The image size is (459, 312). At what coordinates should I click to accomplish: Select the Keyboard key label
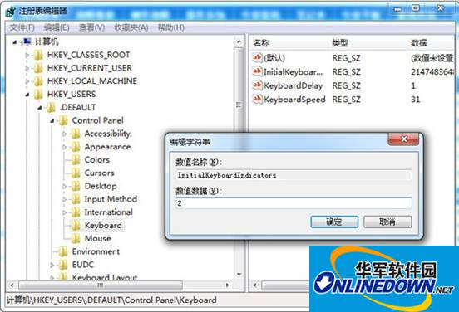pos(103,225)
